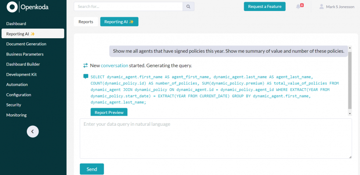Screen dimensions: 360x175
Task: Follow the conversation link
Action: pyautogui.click(x=114, y=66)
